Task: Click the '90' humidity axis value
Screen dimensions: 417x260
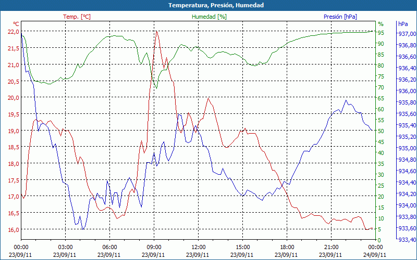Action: (381, 44)
